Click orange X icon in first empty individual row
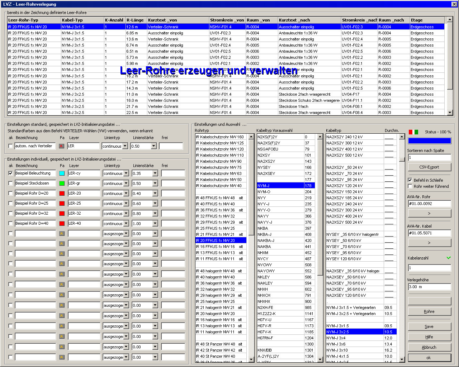 tap(62, 234)
